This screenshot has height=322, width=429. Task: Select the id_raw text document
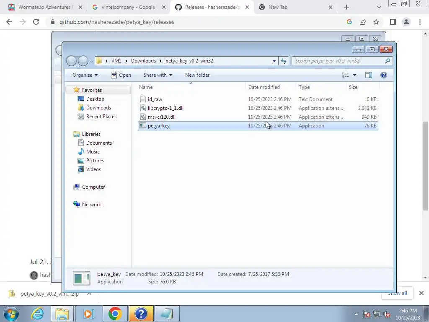point(258,99)
